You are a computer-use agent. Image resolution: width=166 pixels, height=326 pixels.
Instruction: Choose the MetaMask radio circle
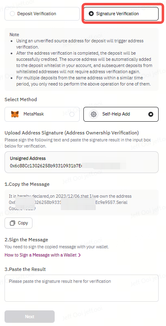72,114
